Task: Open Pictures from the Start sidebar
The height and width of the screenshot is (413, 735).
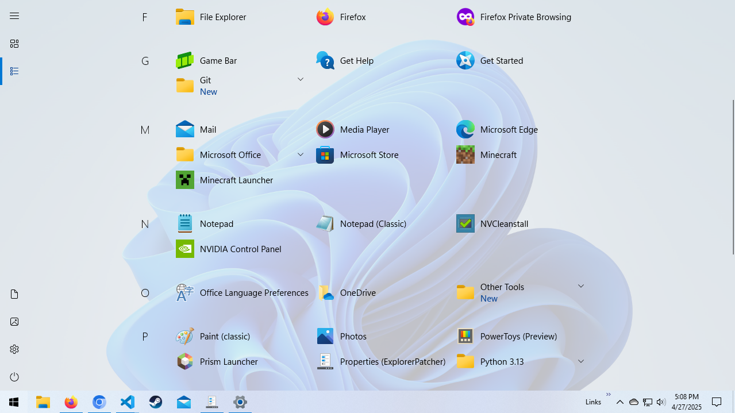Action: click(x=14, y=322)
